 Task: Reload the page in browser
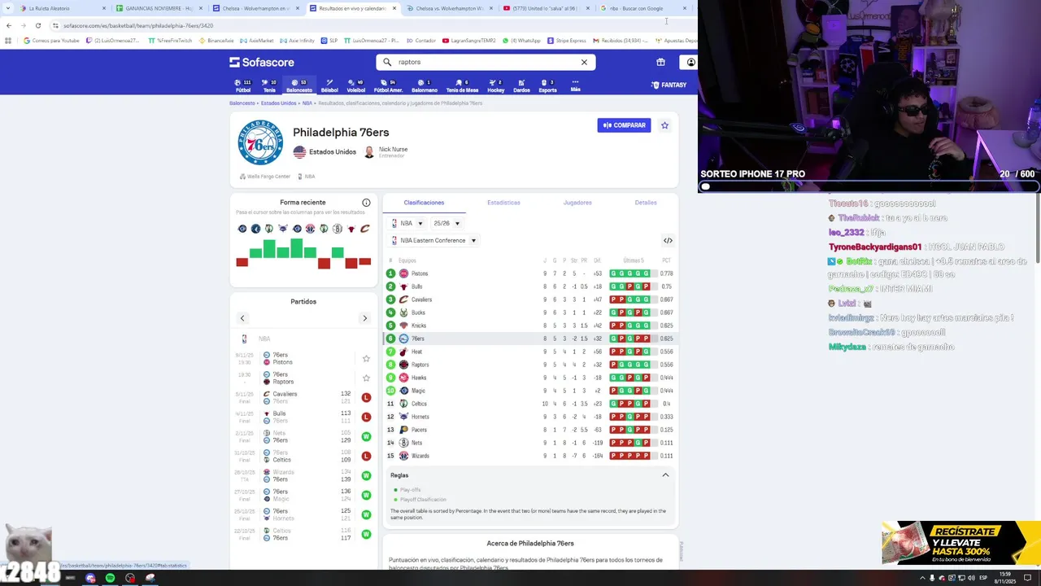tap(37, 25)
